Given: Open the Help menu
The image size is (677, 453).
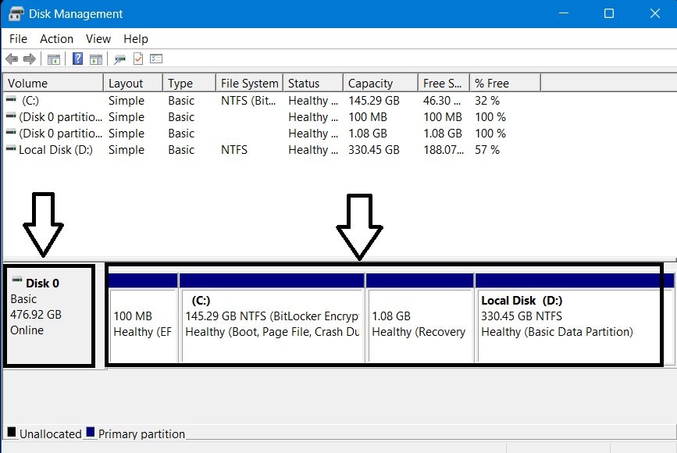Looking at the screenshot, I should [x=136, y=39].
